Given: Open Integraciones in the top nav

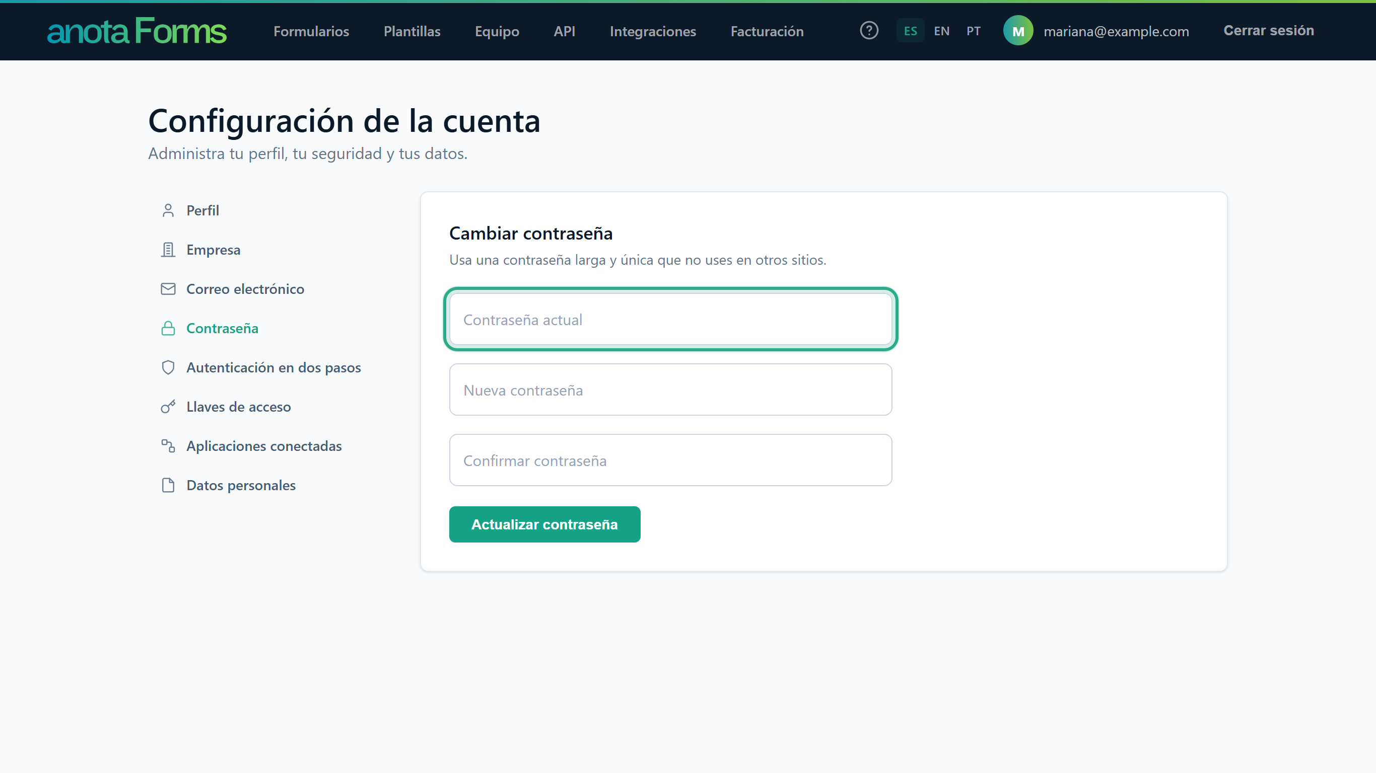Looking at the screenshot, I should 653,31.
